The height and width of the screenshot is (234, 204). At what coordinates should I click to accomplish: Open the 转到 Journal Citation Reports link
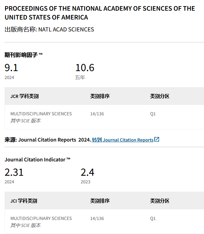tap(123, 140)
